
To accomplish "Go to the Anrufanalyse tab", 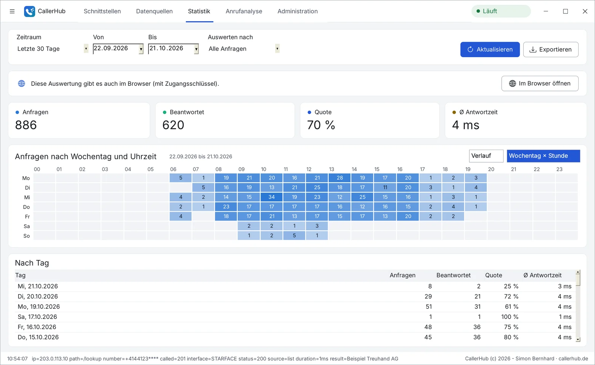I will tap(244, 11).
